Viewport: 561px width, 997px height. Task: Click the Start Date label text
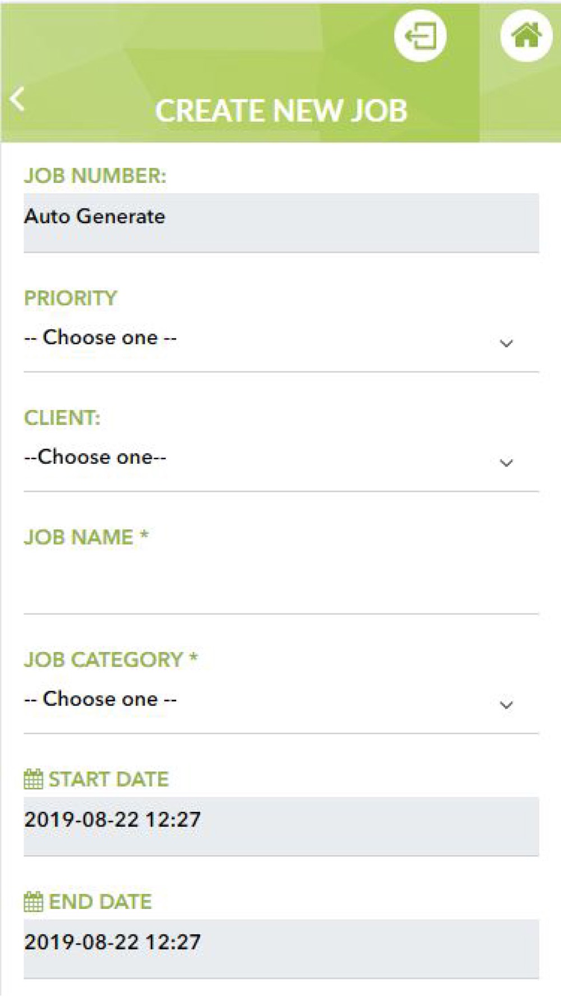click(x=108, y=779)
